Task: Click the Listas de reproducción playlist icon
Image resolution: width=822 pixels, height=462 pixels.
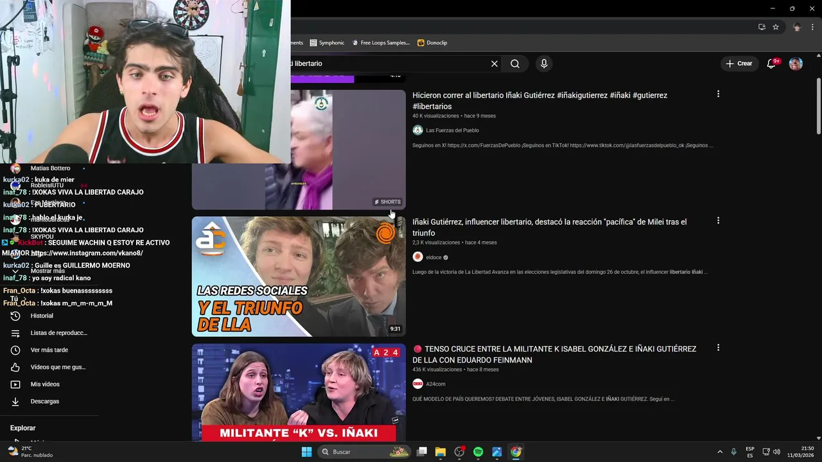Action: click(15, 333)
